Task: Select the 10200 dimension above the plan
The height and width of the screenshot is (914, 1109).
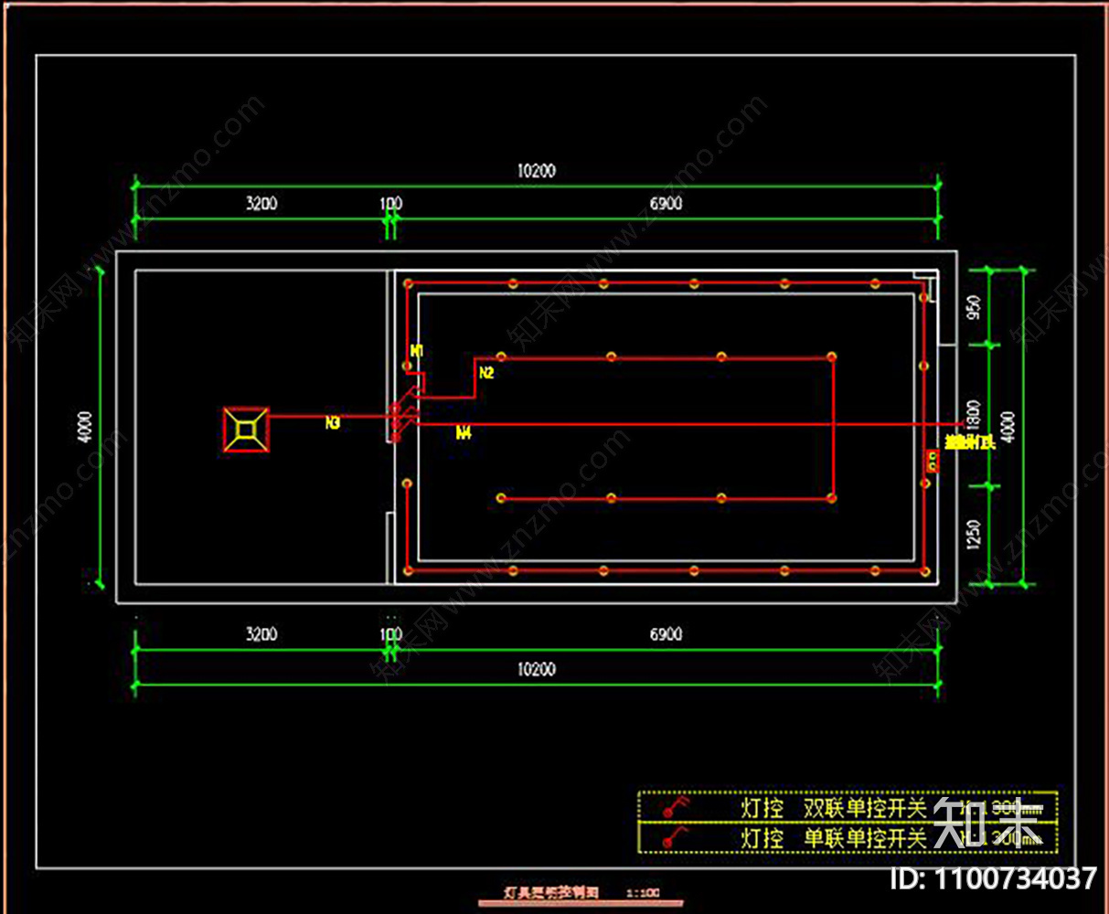Action: click(536, 171)
